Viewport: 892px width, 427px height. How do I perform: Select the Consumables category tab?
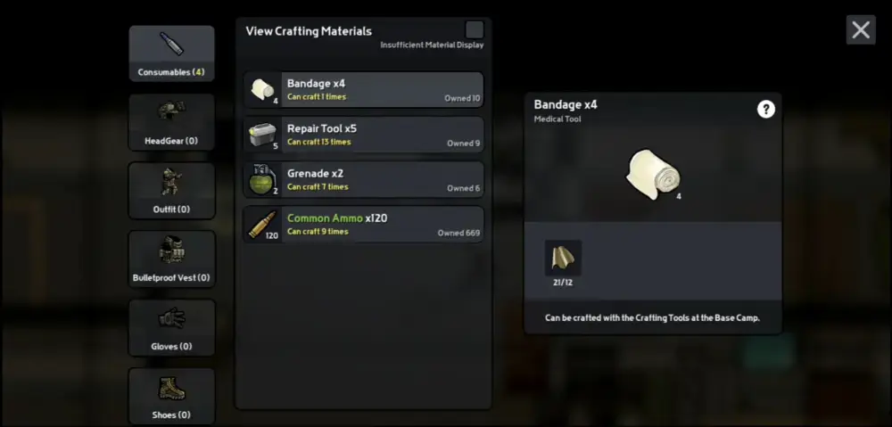tap(172, 53)
